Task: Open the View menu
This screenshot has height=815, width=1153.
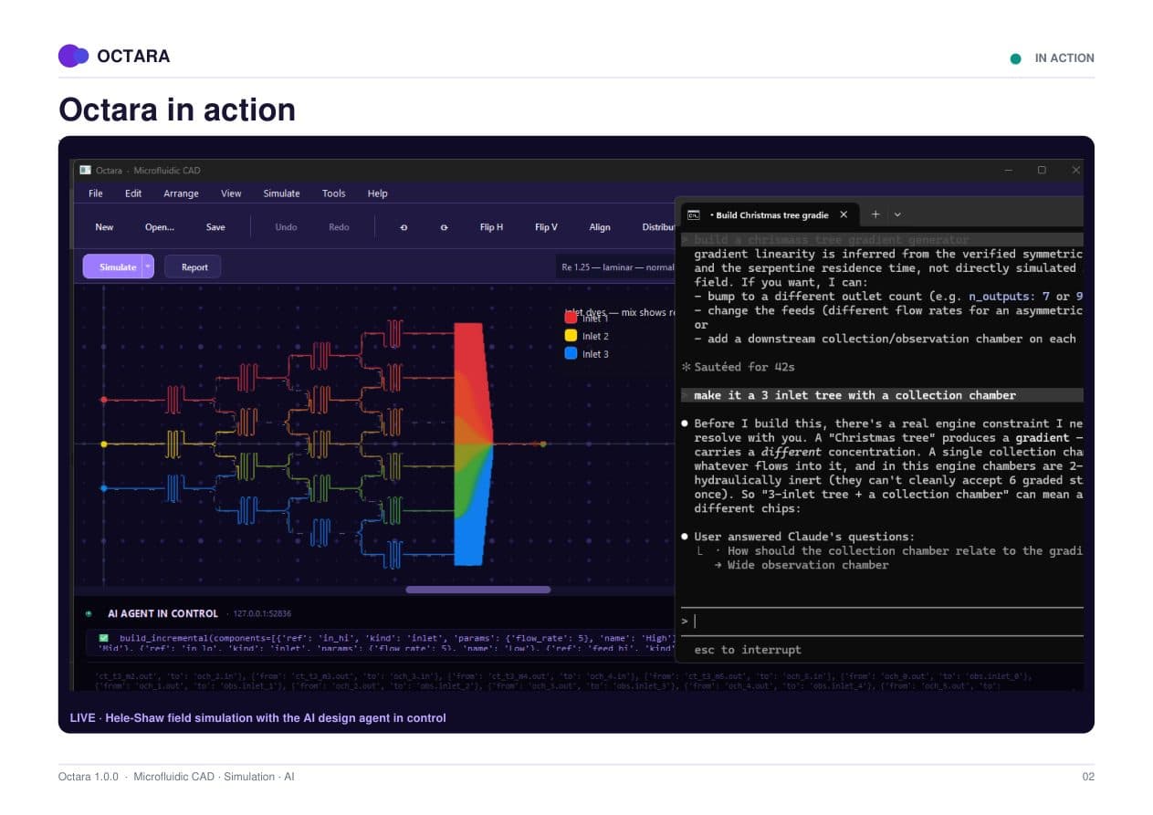Action: coord(231,193)
